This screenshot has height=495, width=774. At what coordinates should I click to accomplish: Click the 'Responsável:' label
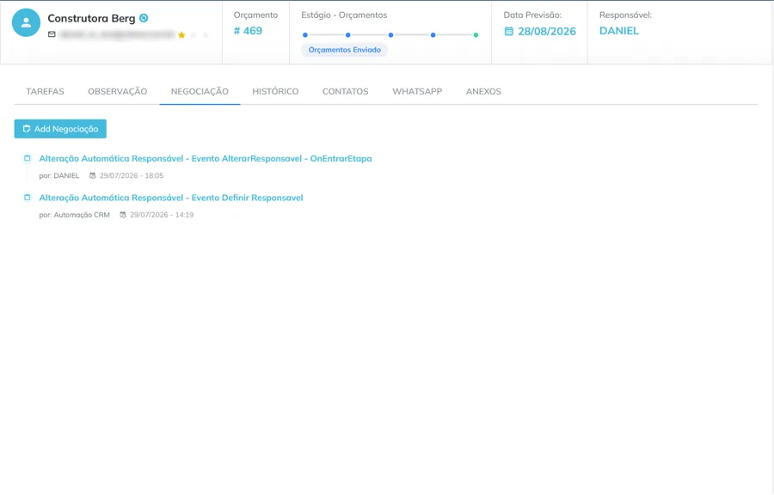coord(625,15)
